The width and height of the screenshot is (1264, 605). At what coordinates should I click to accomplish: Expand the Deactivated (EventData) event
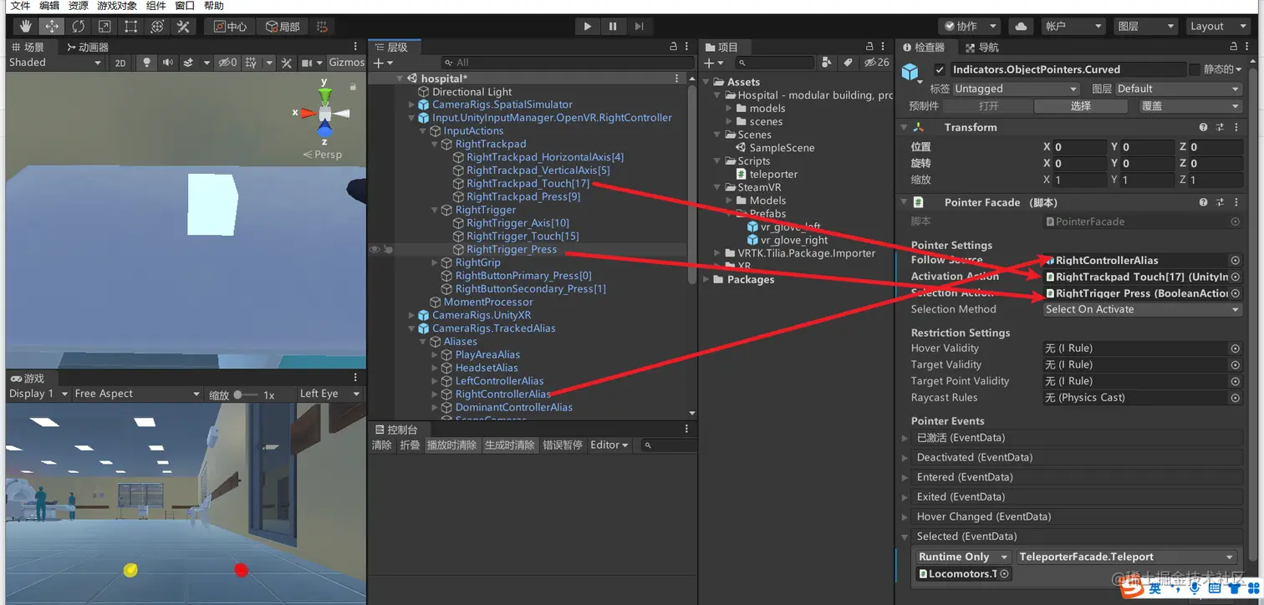coord(905,458)
